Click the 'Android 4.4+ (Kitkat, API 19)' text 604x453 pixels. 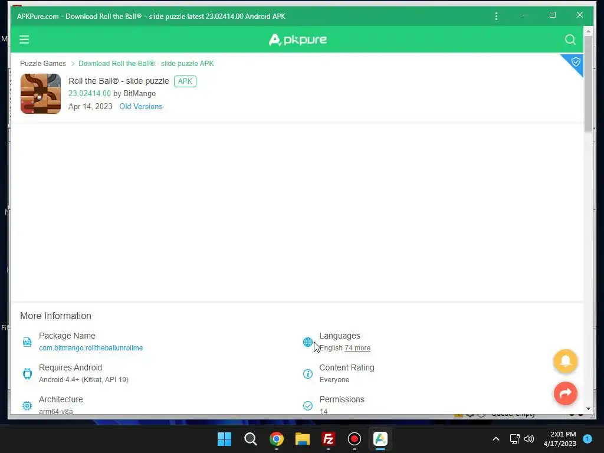click(84, 380)
